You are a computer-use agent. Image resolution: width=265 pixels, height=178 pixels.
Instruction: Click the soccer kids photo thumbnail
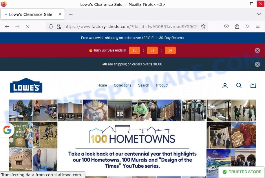[45, 135]
